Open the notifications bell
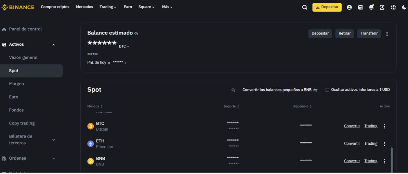408x174 pixels. coord(371,7)
